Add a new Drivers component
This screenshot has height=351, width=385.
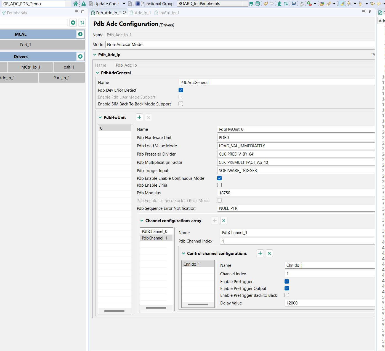80,56
